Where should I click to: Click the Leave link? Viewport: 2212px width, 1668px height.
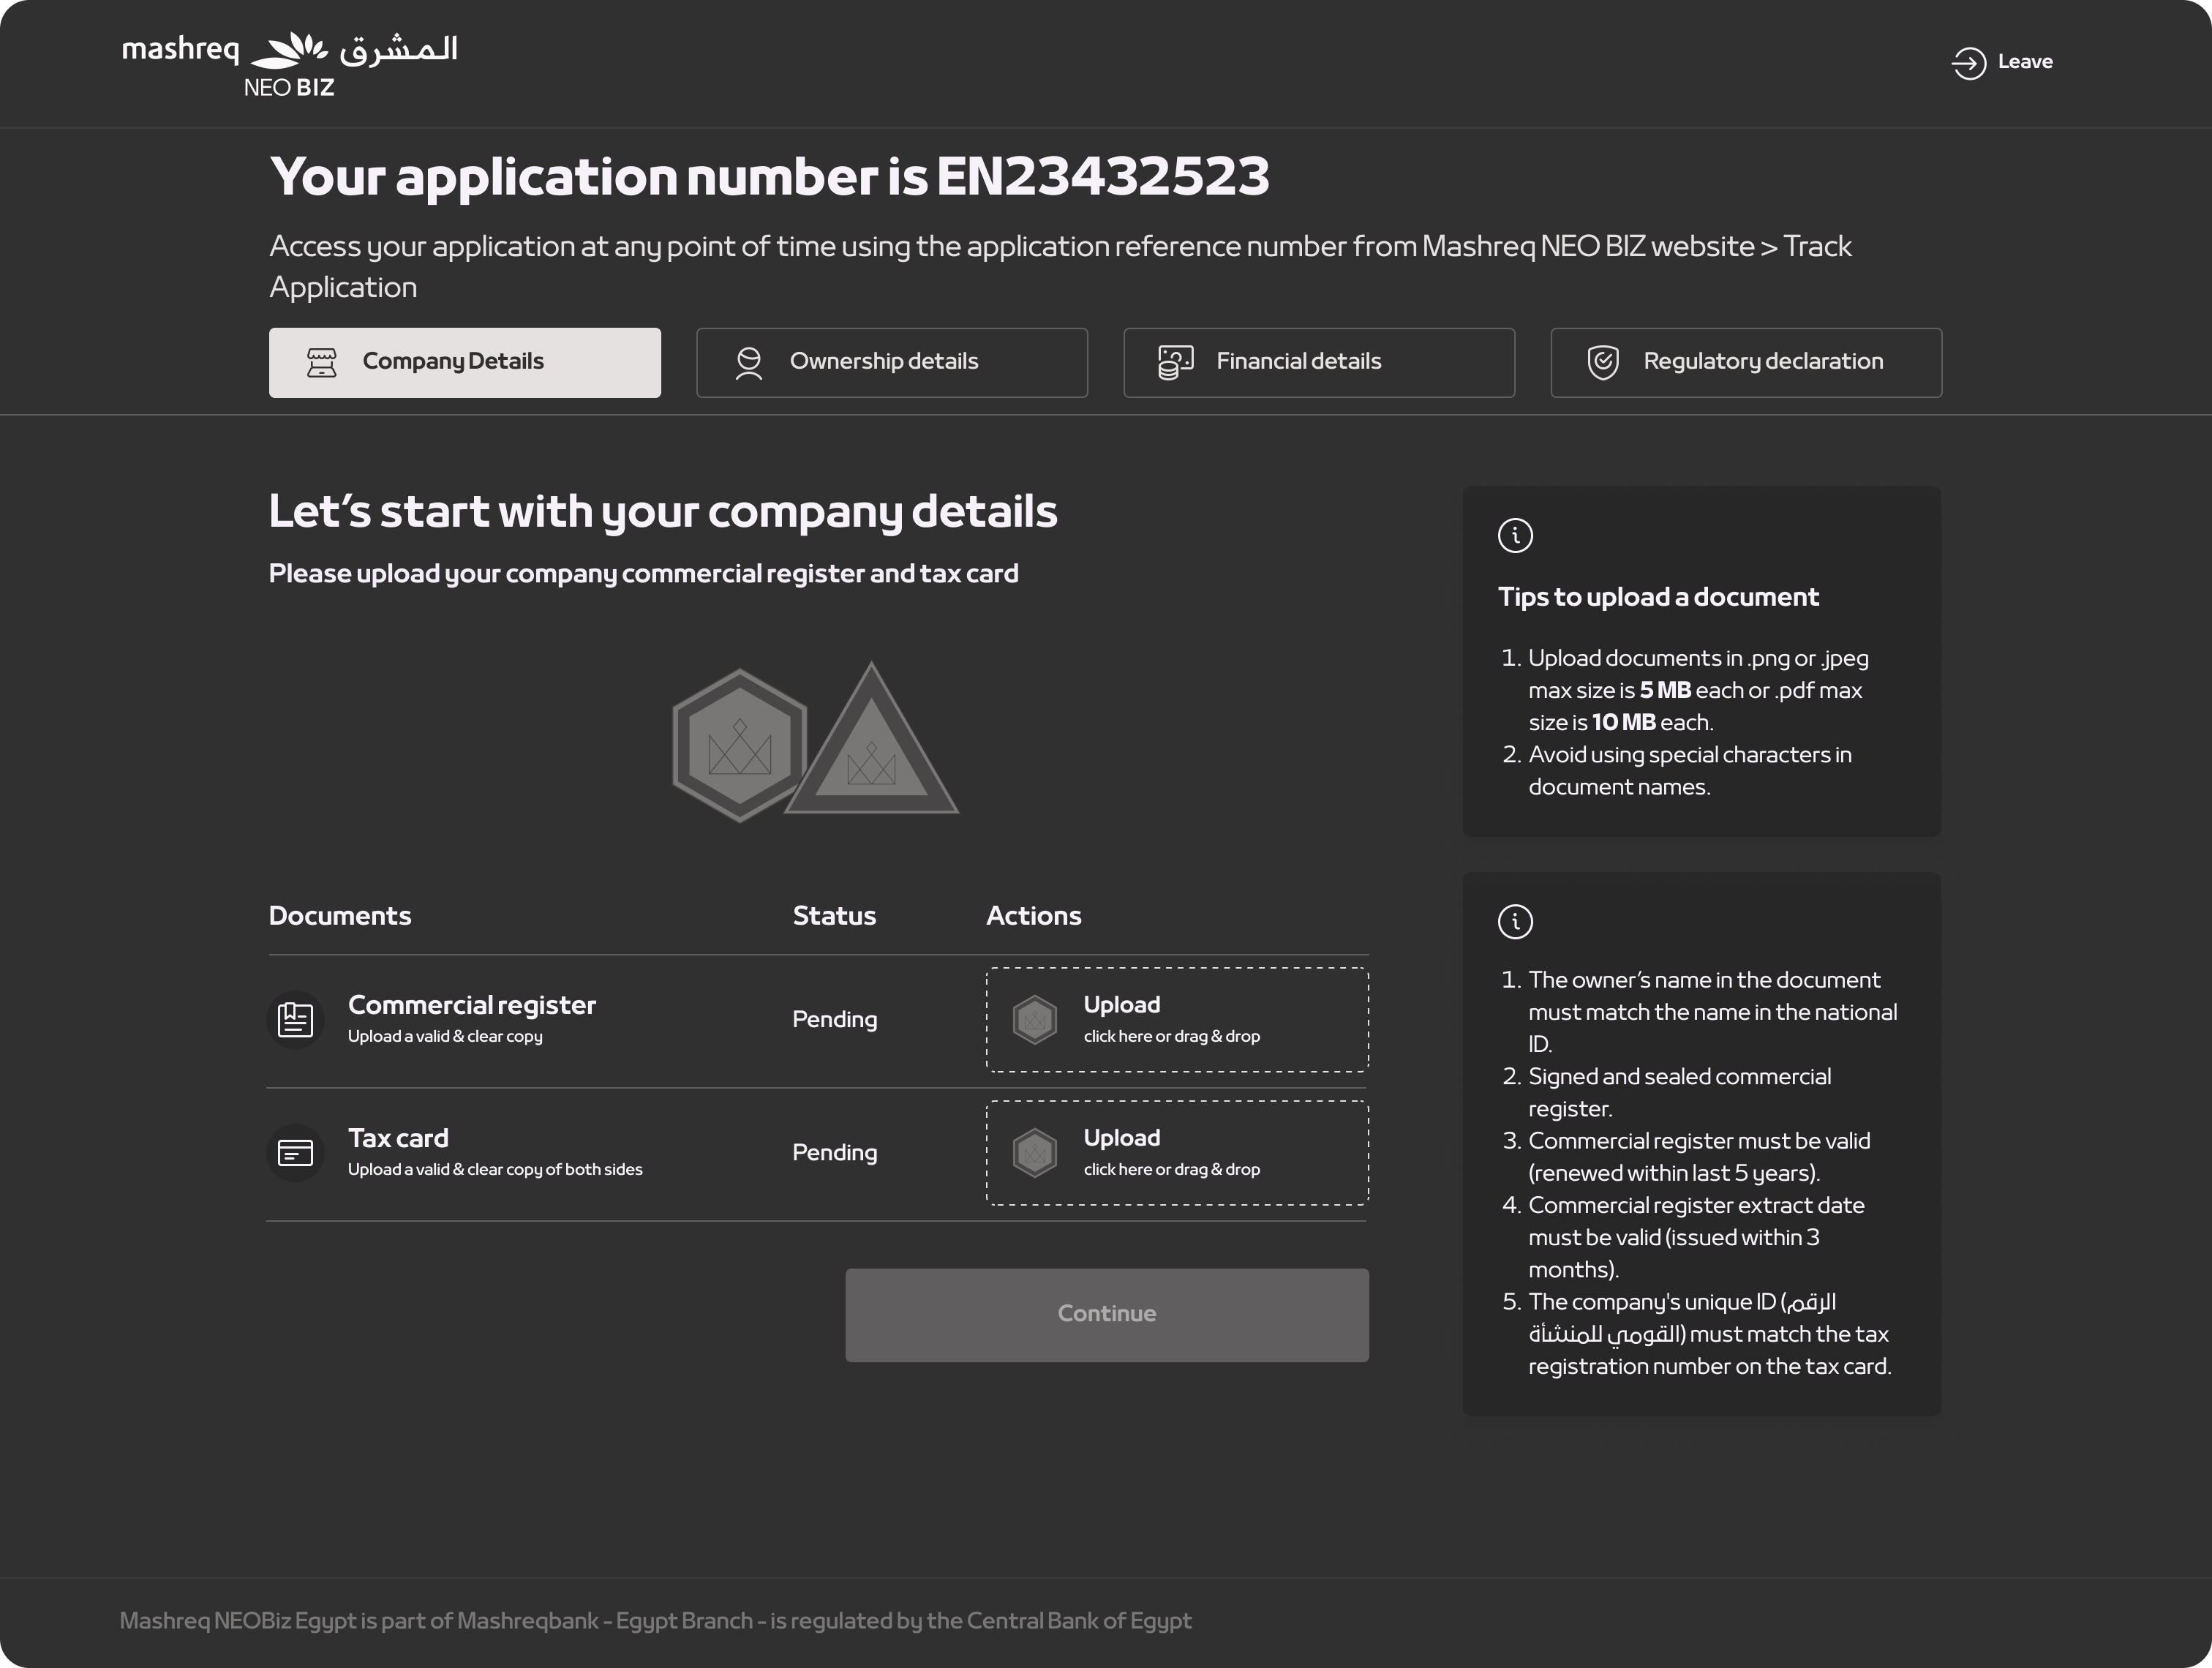point(2024,62)
